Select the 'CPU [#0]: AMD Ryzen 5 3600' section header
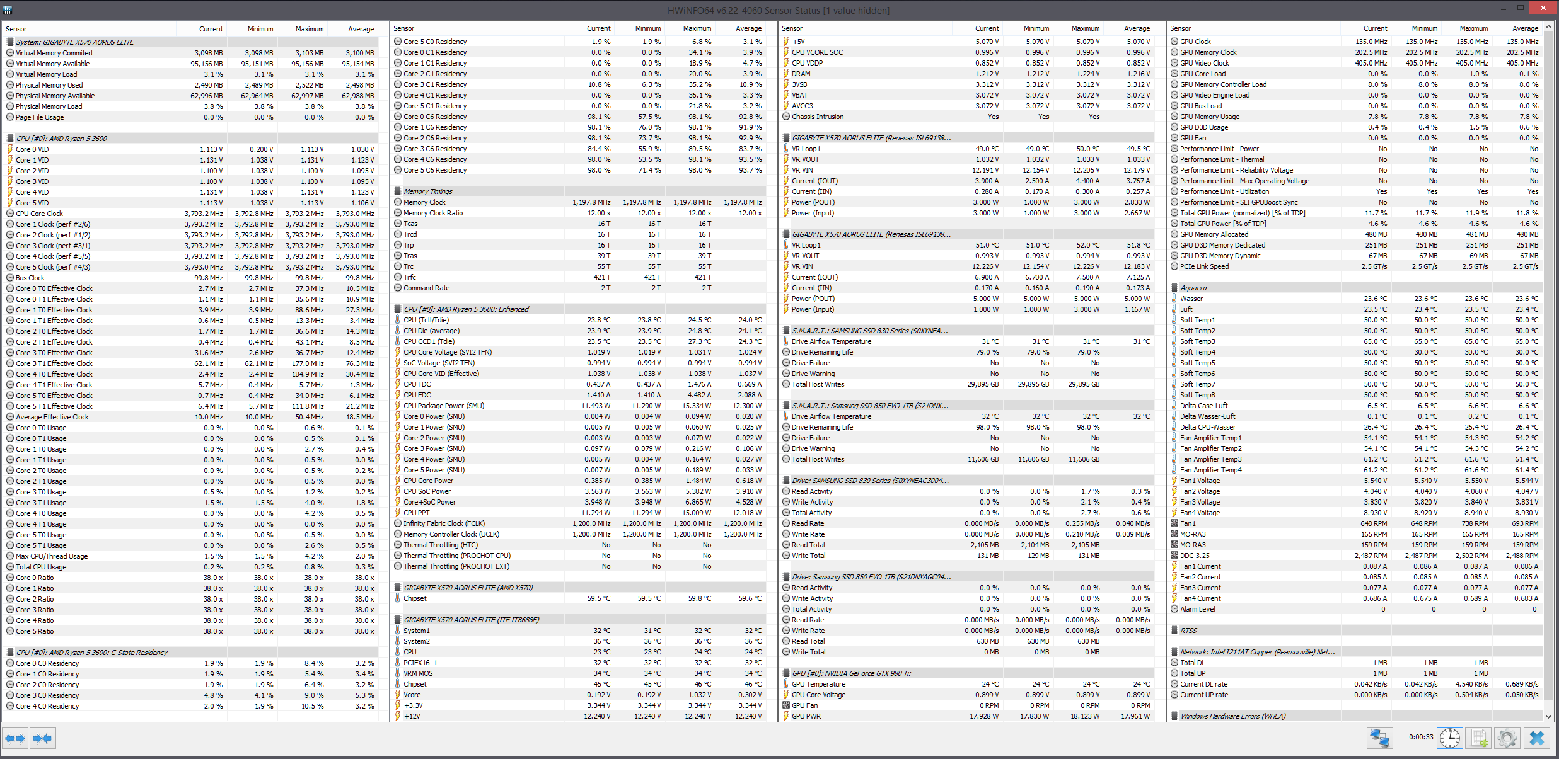The width and height of the screenshot is (1559, 759). (x=61, y=139)
